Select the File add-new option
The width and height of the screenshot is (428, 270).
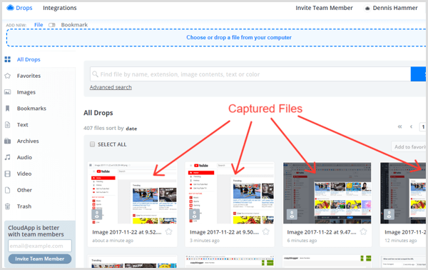coord(39,24)
